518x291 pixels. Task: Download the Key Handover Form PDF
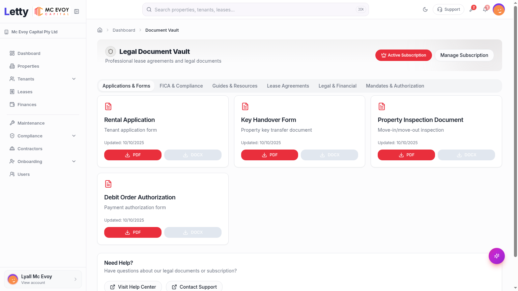click(269, 155)
